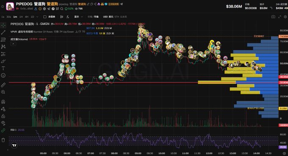The image size is (288, 156).
Task: Switch currency between USD / ETH
Action: pos(115,16)
